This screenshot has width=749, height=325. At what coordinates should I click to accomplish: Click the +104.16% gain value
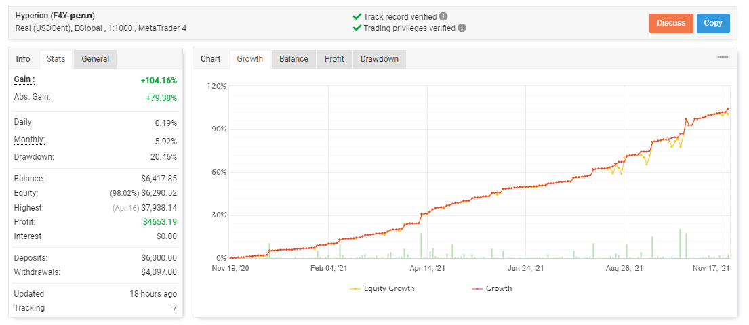pyautogui.click(x=159, y=81)
